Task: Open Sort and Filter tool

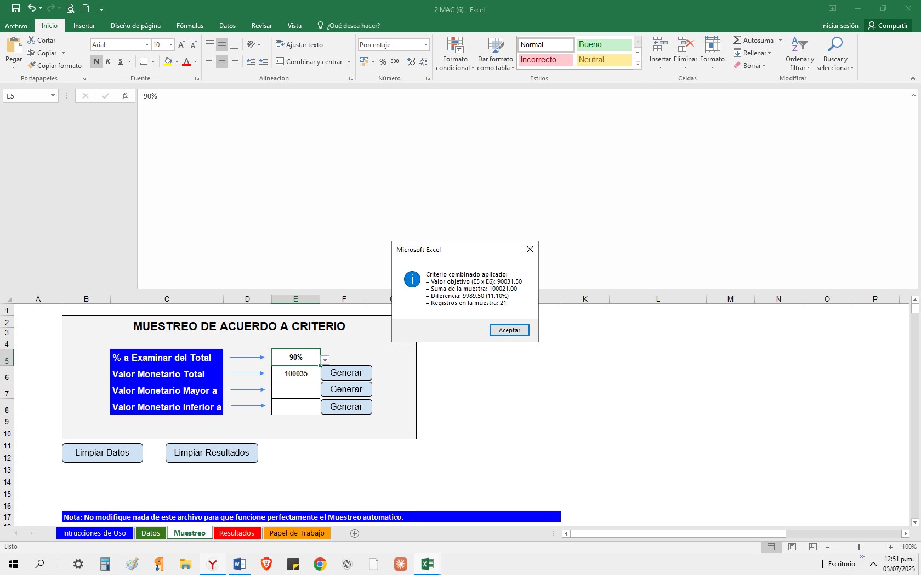Action: 799,46
